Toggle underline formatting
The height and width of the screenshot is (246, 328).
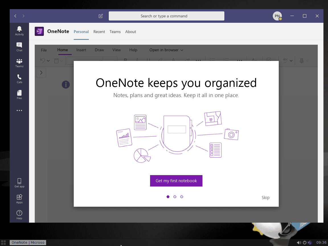coord(148,60)
